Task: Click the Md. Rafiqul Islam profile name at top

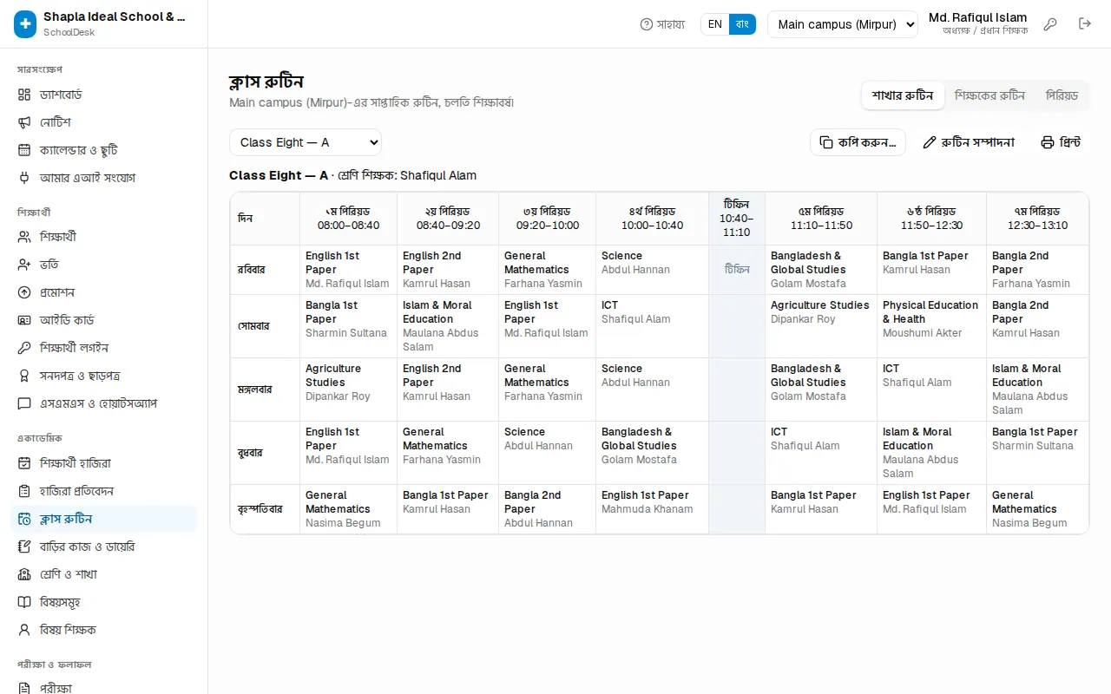Action: pyautogui.click(x=977, y=17)
